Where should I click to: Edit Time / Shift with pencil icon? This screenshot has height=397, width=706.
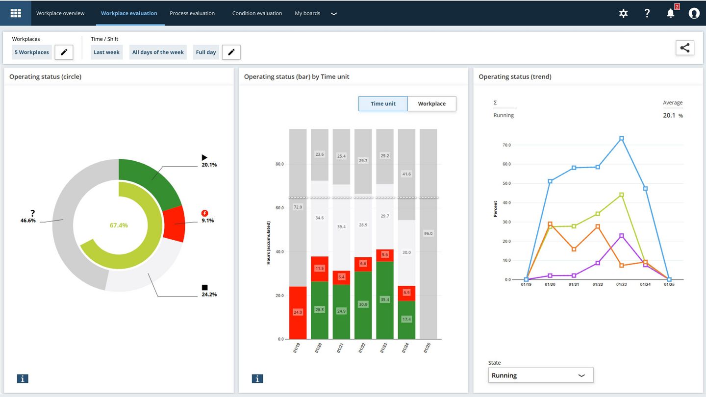coord(231,52)
